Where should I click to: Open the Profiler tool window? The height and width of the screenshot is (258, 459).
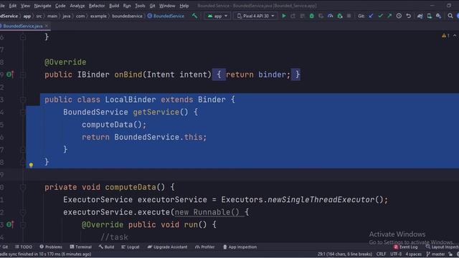pyautogui.click(x=205, y=247)
